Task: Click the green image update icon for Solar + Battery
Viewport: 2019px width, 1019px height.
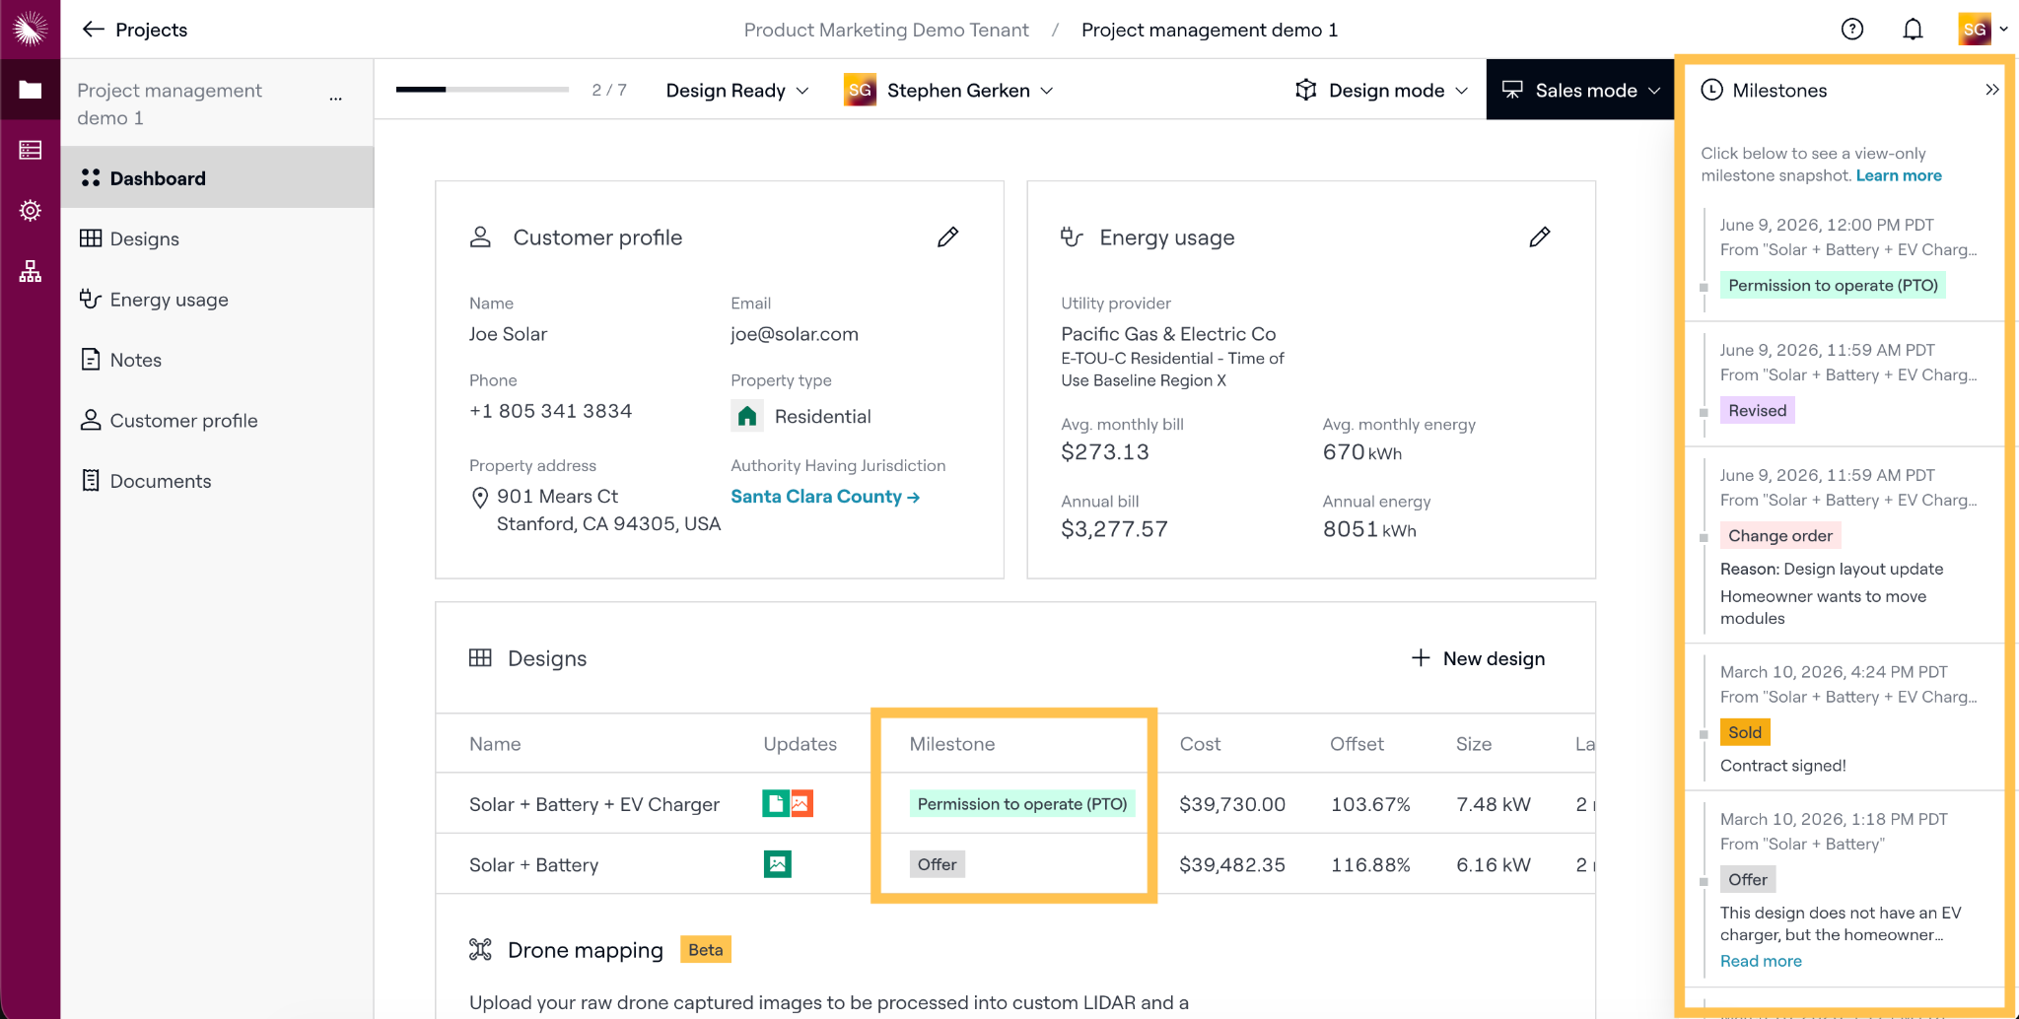Action: [x=778, y=864]
